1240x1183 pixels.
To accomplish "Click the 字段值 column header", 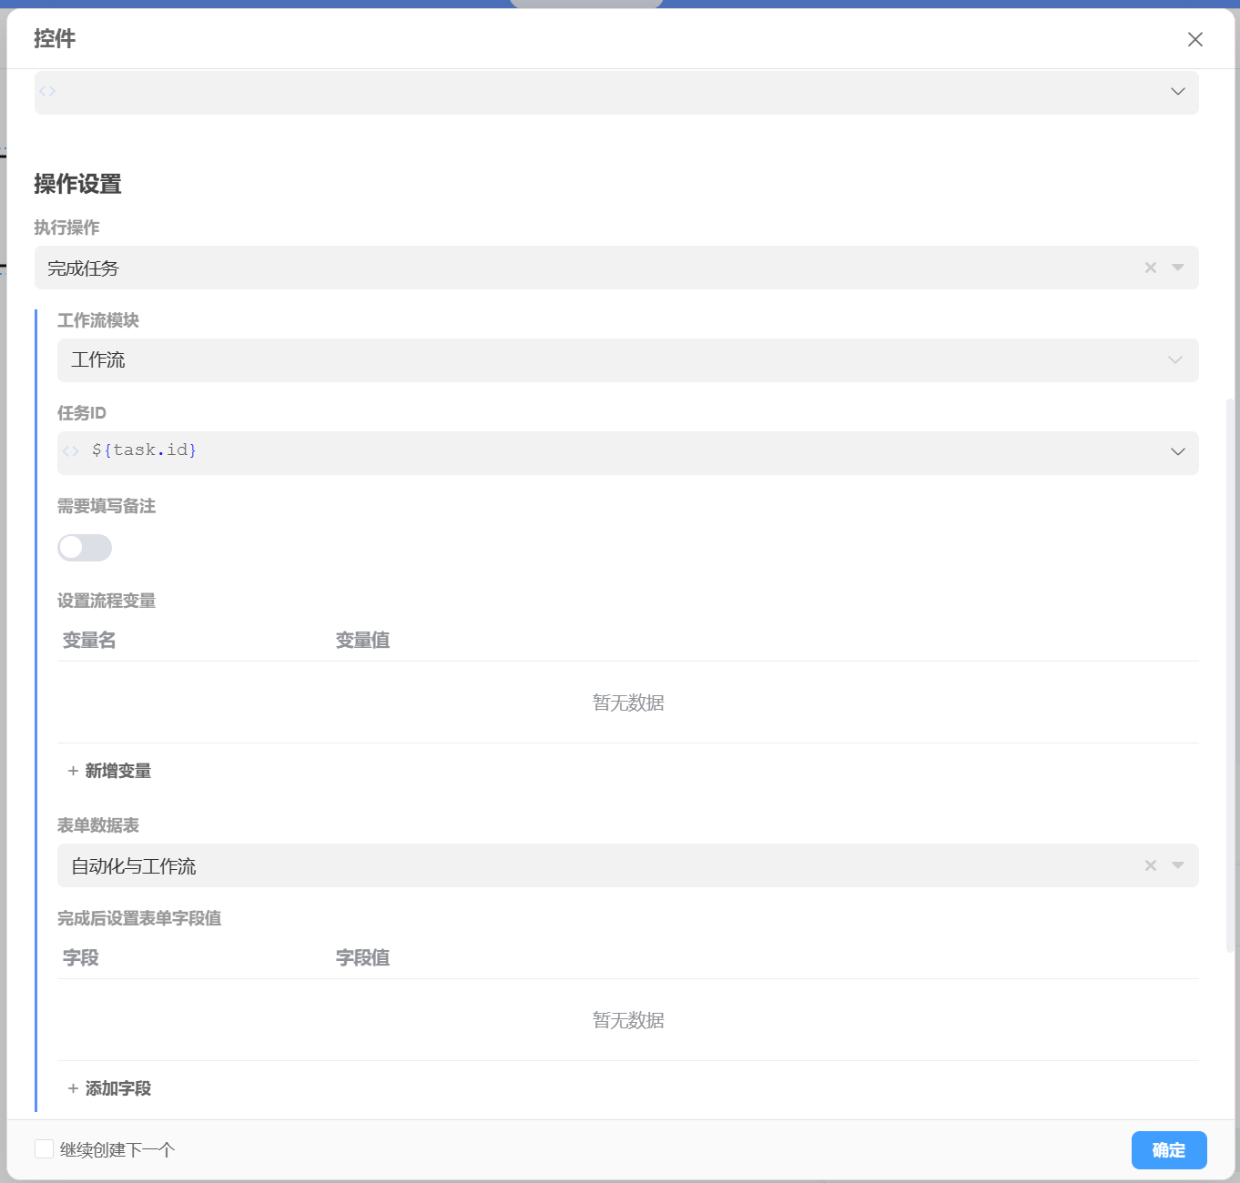I will click(x=362, y=958).
